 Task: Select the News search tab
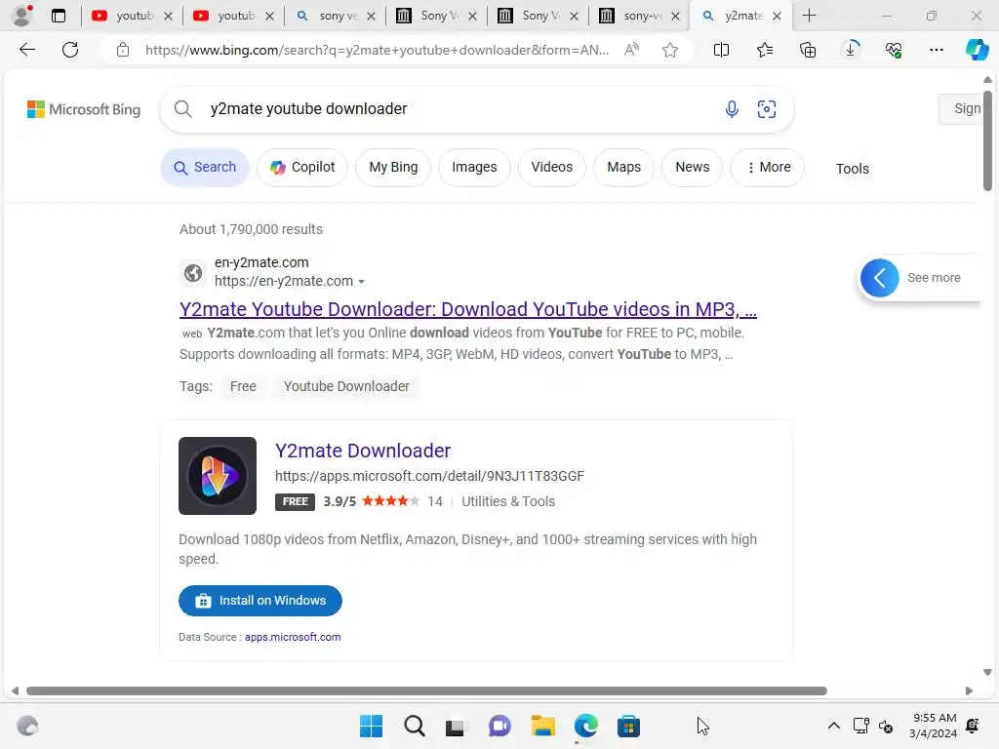(692, 168)
